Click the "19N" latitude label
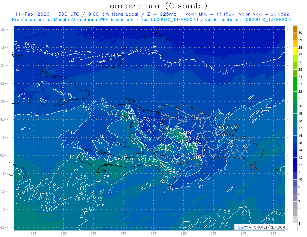Image resolution: width=307 pixels, height=237 pixels. click(4, 137)
